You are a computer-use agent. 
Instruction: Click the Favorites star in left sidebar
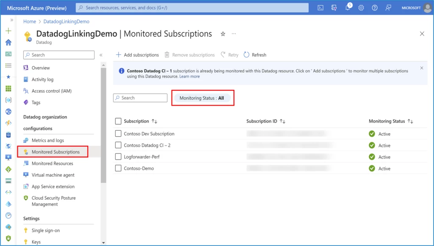(x=8, y=77)
